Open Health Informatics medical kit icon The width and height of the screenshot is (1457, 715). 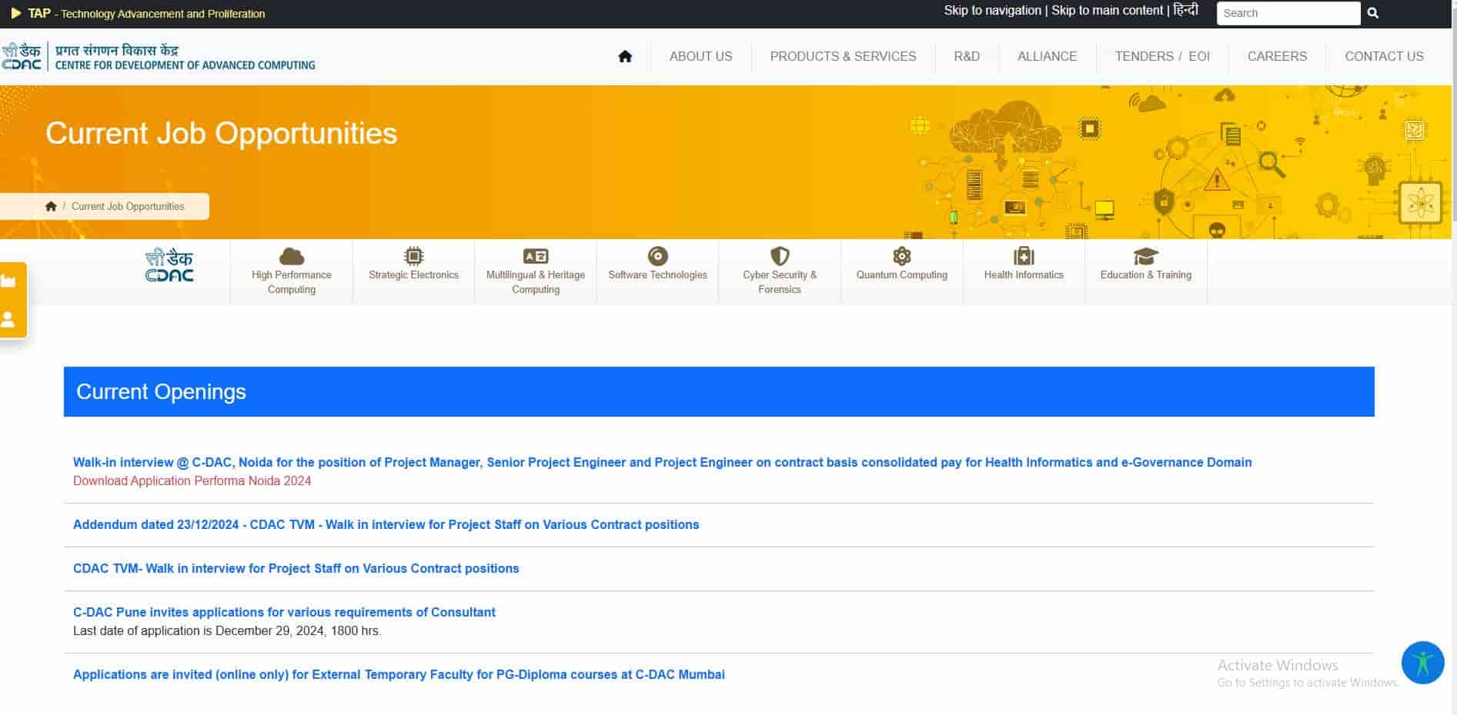[1024, 256]
